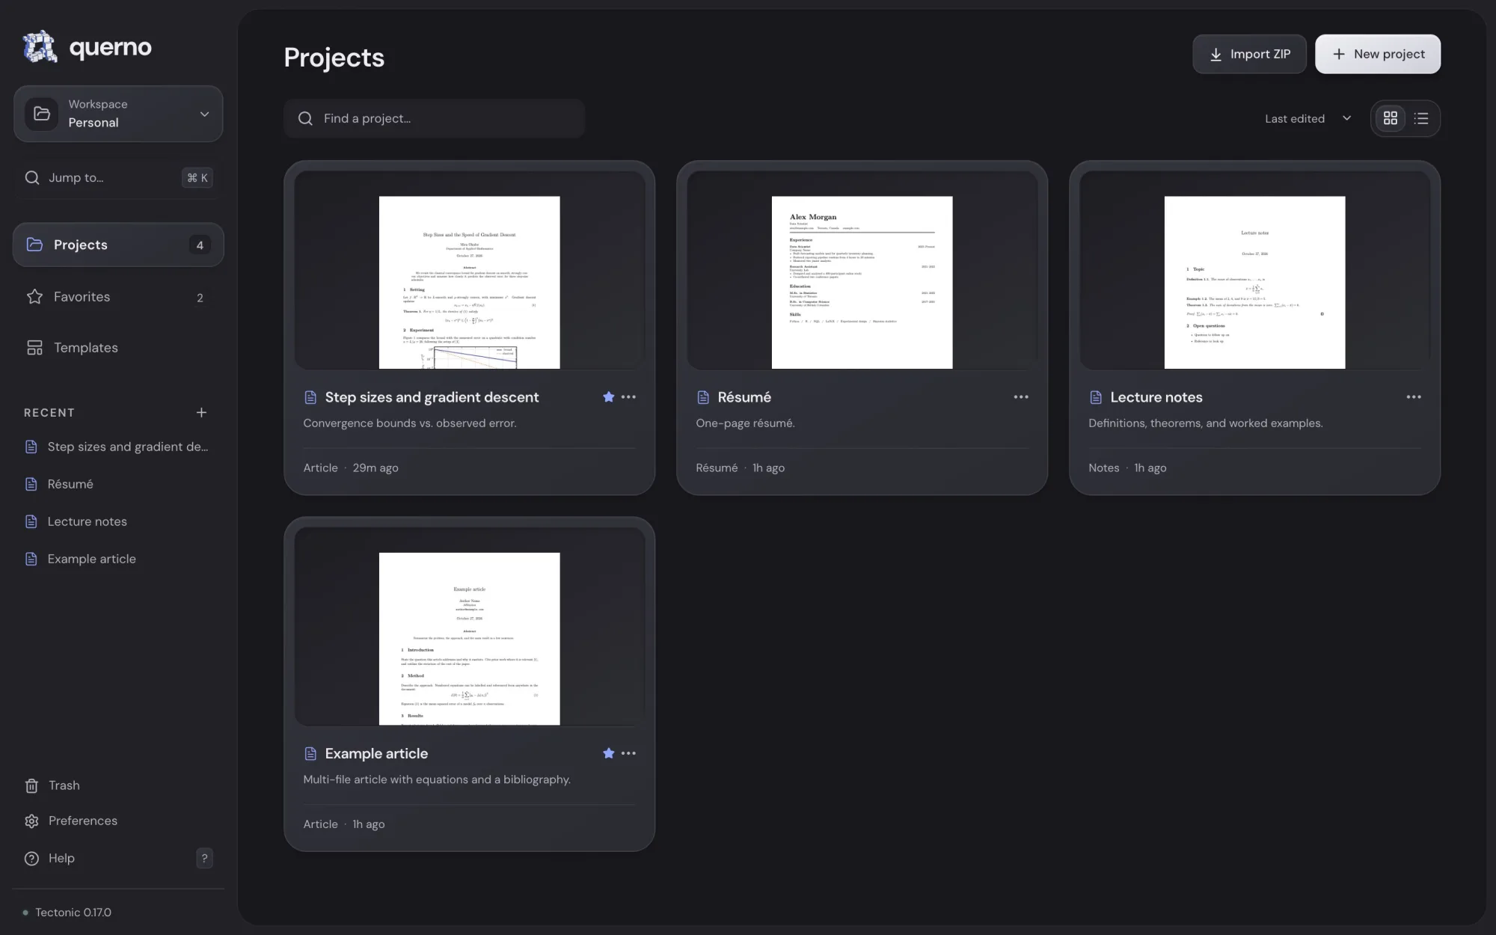
Task: Open Projects in the sidebar
Action: 118,245
